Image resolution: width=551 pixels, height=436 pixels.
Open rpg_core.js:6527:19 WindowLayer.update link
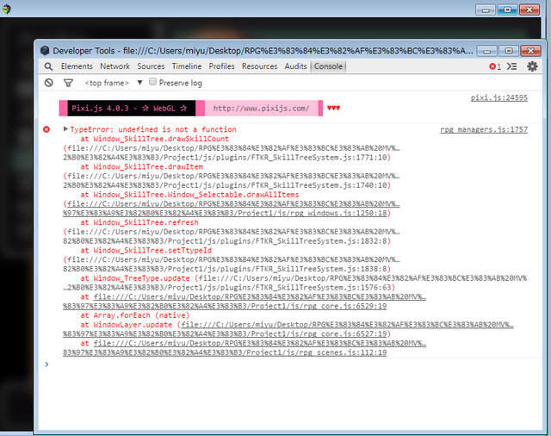coord(225,333)
